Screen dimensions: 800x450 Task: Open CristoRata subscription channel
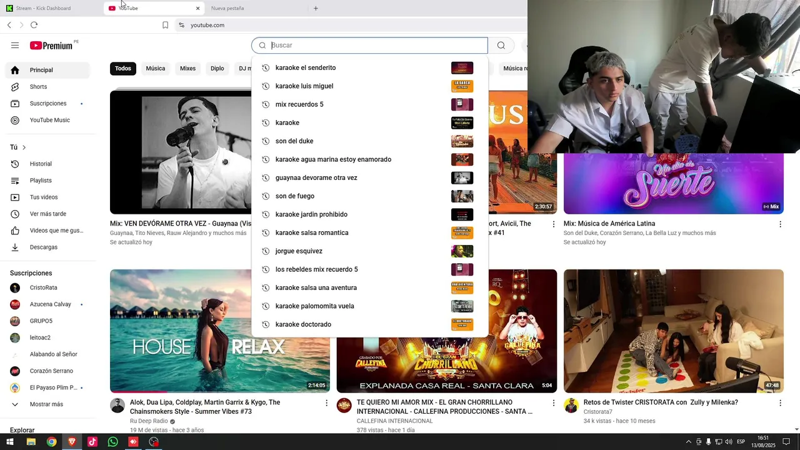click(47, 287)
